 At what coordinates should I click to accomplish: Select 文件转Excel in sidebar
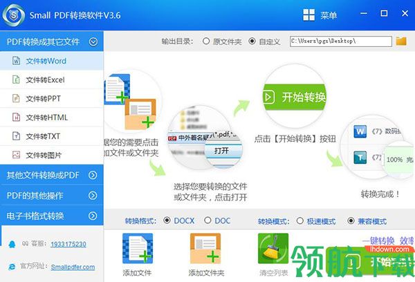pyautogui.click(x=52, y=79)
